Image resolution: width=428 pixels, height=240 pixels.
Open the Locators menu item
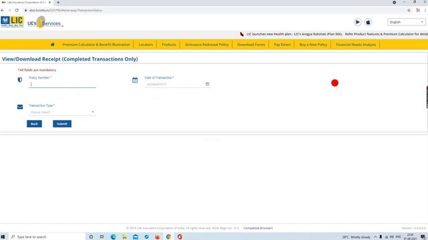tap(146, 45)
